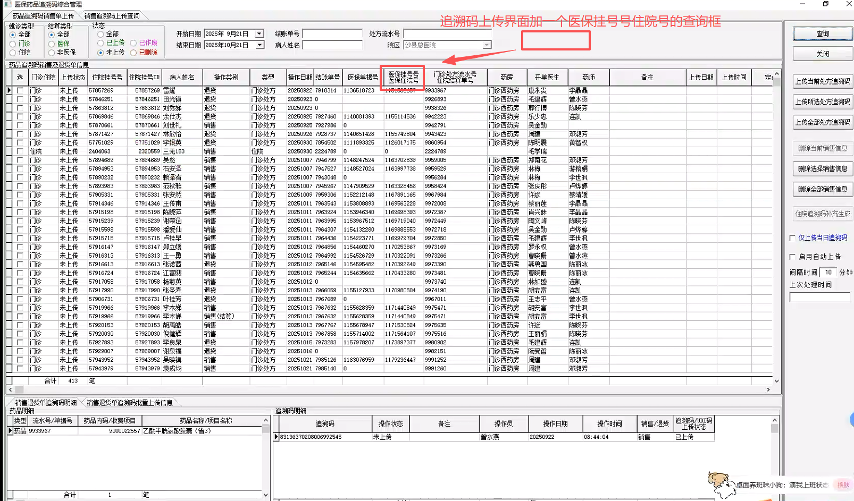Choose the 医保 settlement type radio
The width and height of the screenshot is (854, 501).
[52, 44]
